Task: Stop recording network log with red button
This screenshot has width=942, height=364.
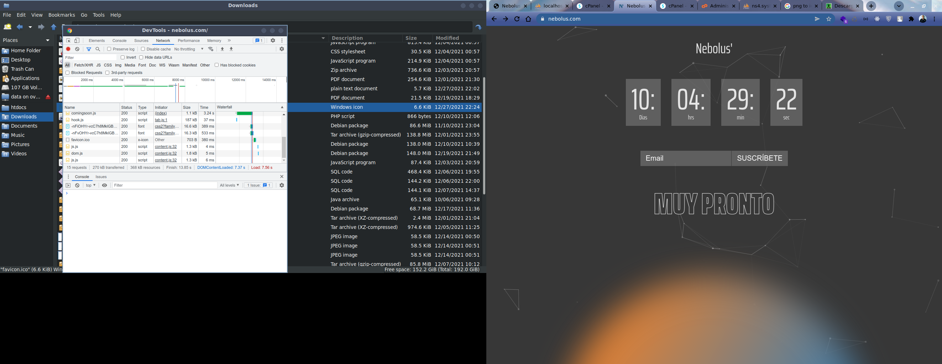Action: 68,49
